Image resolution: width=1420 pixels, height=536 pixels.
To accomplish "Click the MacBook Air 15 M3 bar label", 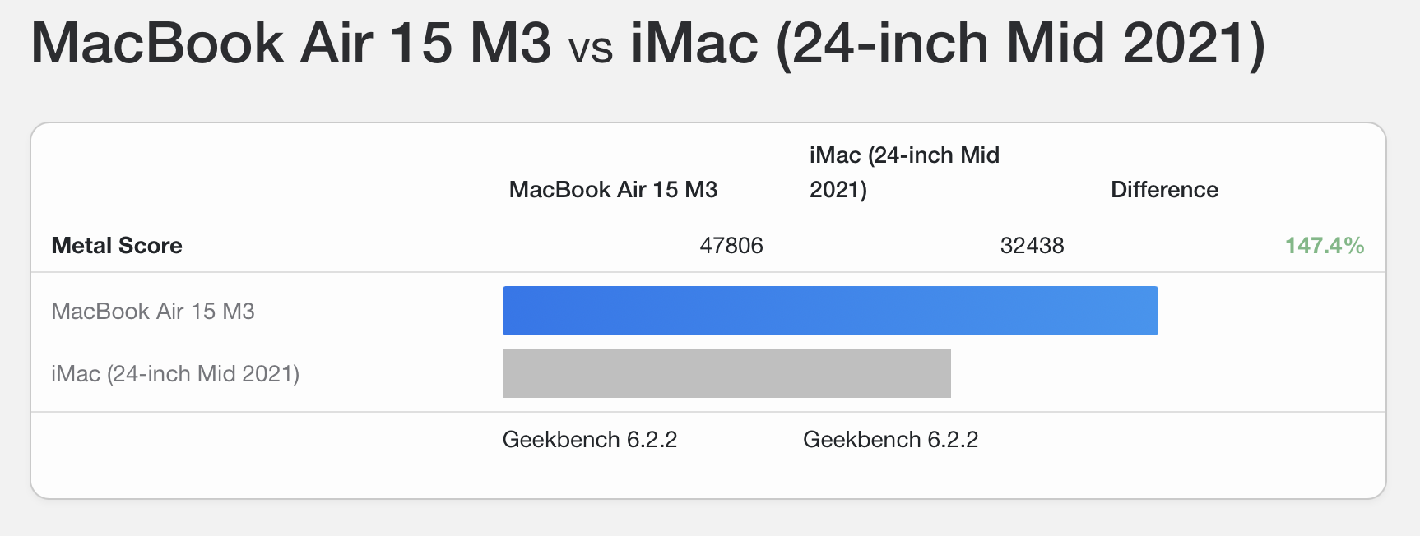I will click(153, 312).
